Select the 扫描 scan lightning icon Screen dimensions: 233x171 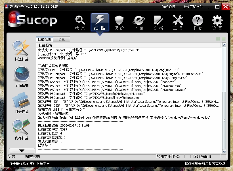pos(100,23)
